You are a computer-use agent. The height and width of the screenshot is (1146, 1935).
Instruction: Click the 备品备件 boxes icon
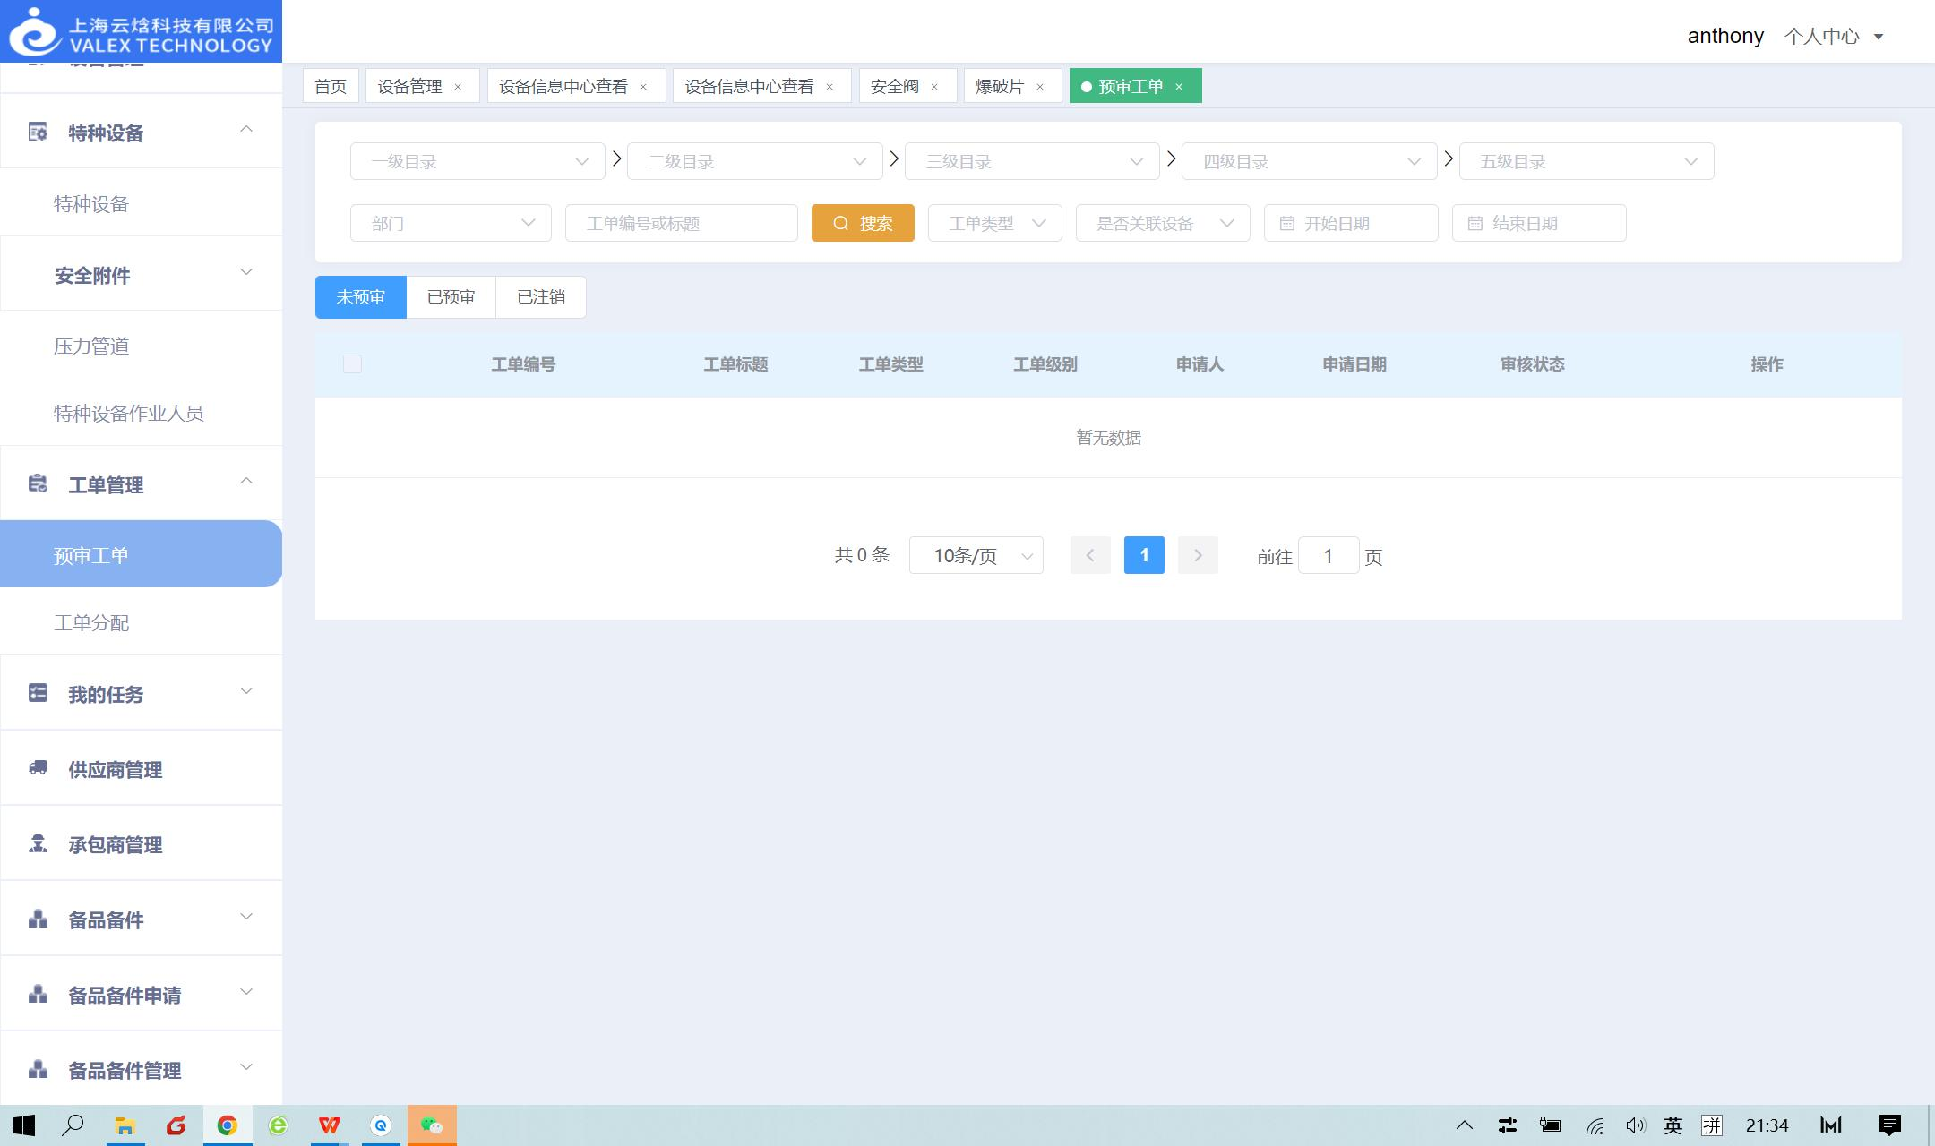38,919
